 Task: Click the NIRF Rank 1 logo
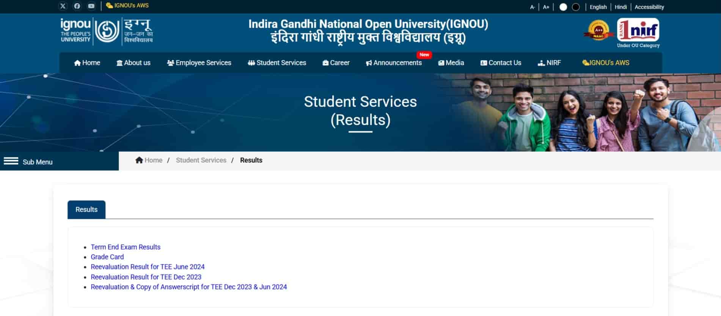[638, 30]
